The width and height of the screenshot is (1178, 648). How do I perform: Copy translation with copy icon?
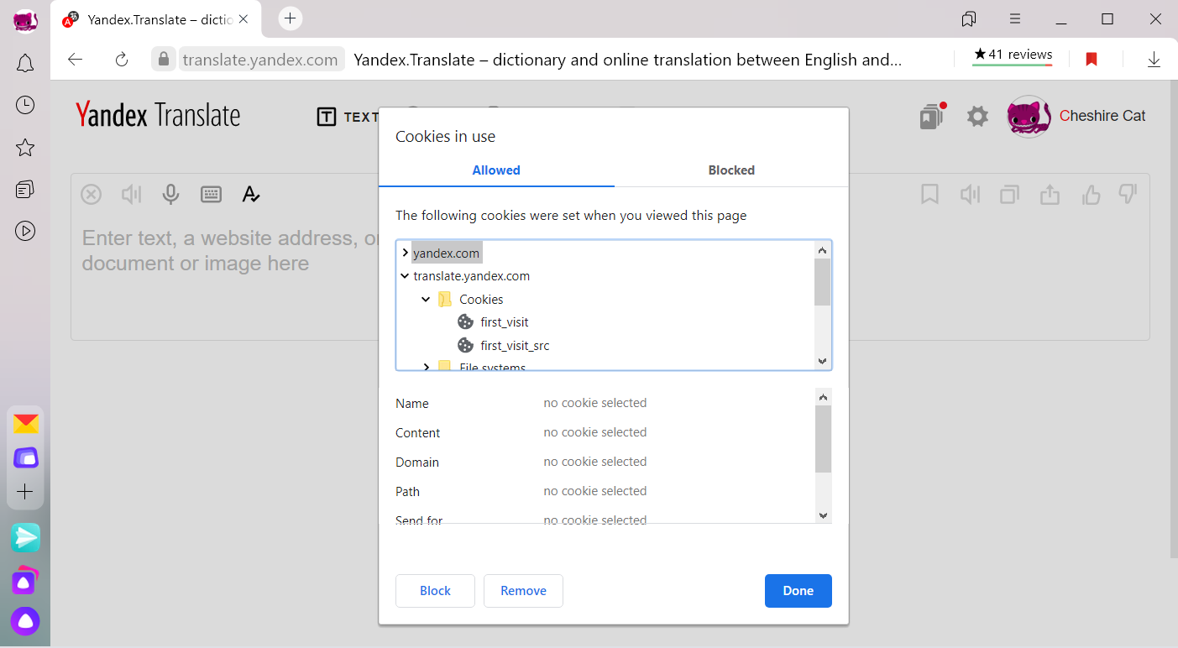pos(1009,195)
